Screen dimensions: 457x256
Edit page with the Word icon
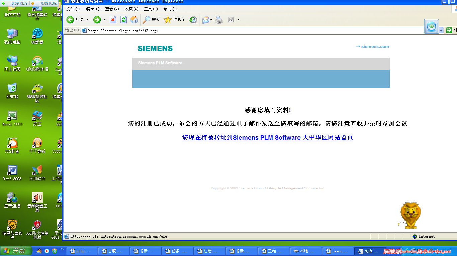(x=231, y=20)
